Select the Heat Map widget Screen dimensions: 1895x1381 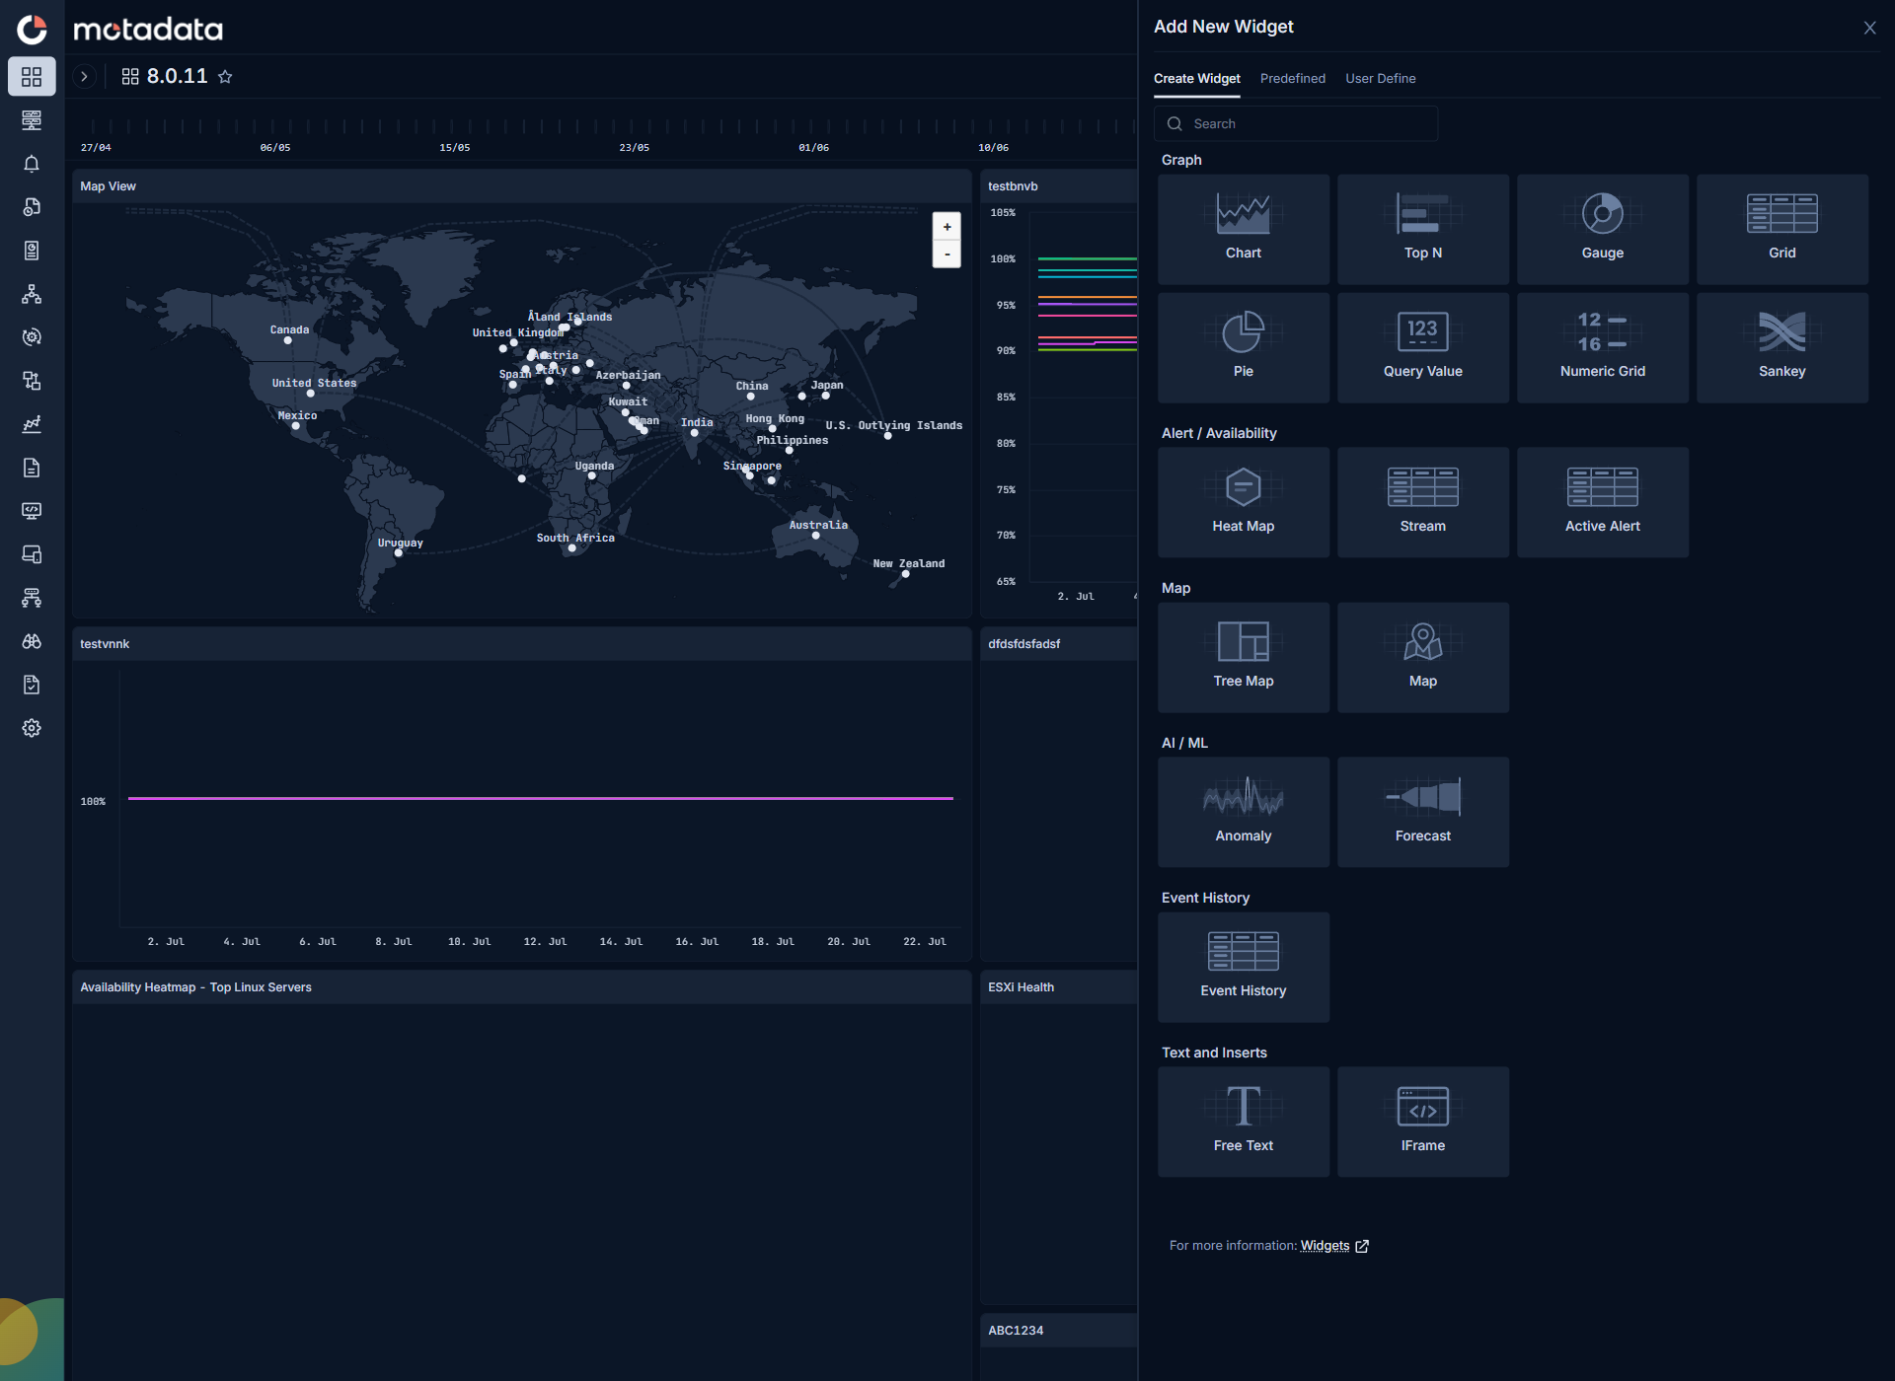click(1243, 502)
